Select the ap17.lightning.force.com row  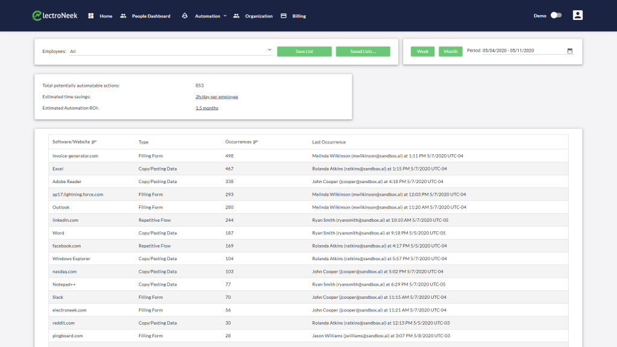coord(308,195)
